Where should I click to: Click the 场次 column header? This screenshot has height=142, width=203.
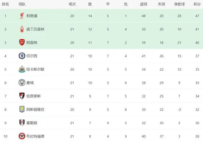point(72,4)
